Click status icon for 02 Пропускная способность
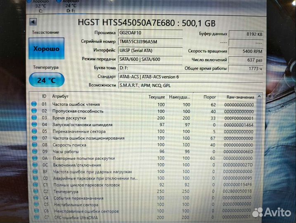The height and width of the screenshot is (223, 296). coord(34,111)
